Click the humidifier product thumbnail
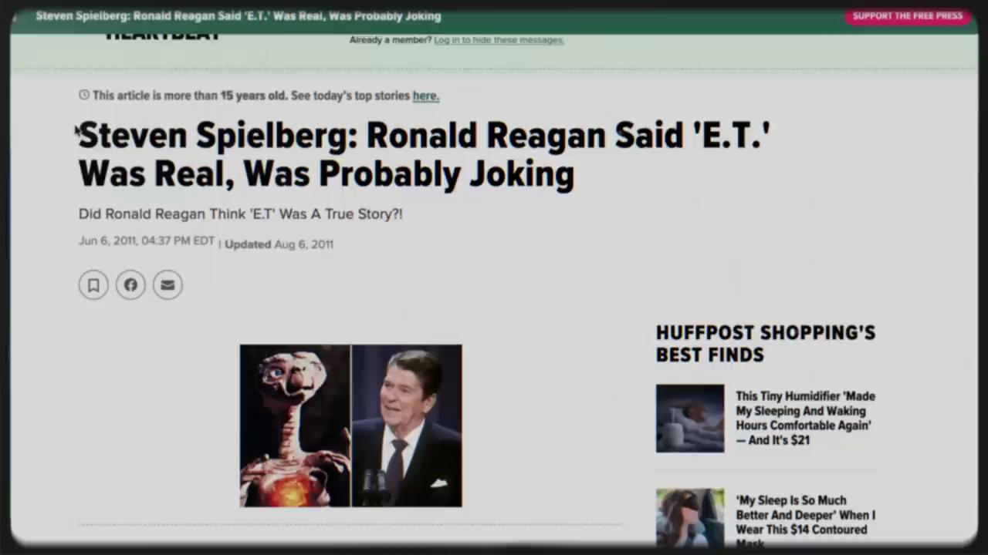The width and height of the screenshot is (988, 555). pyautogui.click(x=690, y=419)
